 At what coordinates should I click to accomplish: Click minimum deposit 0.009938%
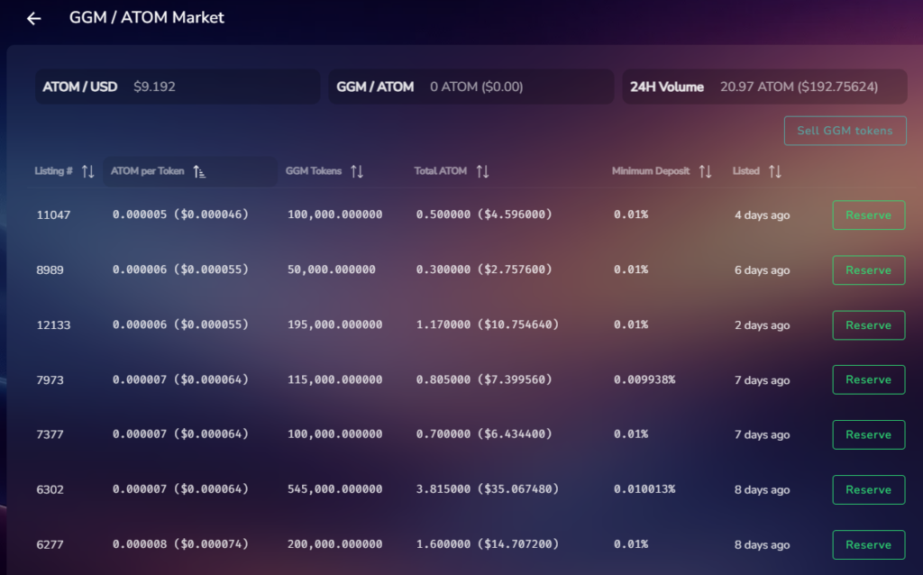(644, 379)
